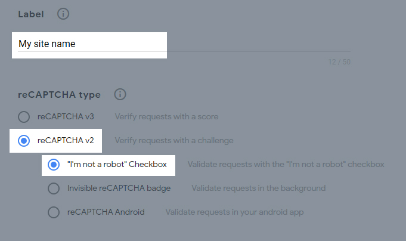The image size is (406, 241).
Task: Click the "Verify requests with a challenge" description
Action: tap(174, 140)
